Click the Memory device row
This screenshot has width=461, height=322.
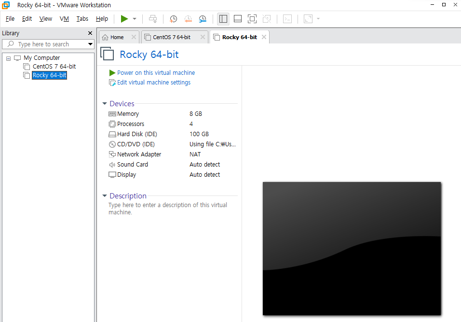(x=173, y=114)
